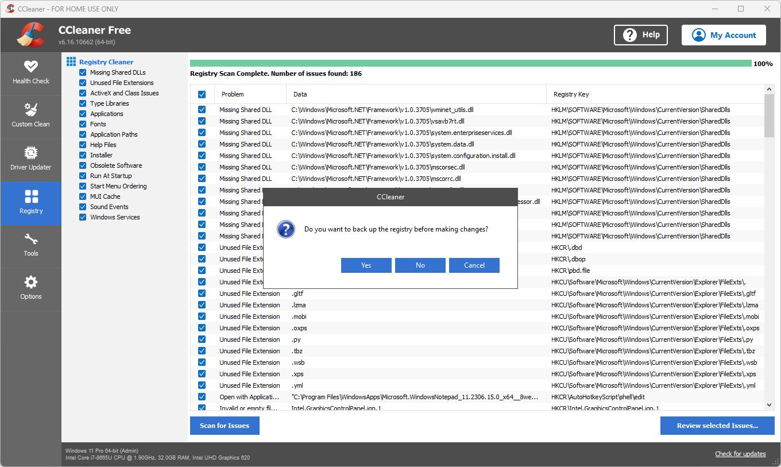Open CCleaner Options
This screenshot has height=467, width=781.
pyautogui.click(x=31, y=289)
